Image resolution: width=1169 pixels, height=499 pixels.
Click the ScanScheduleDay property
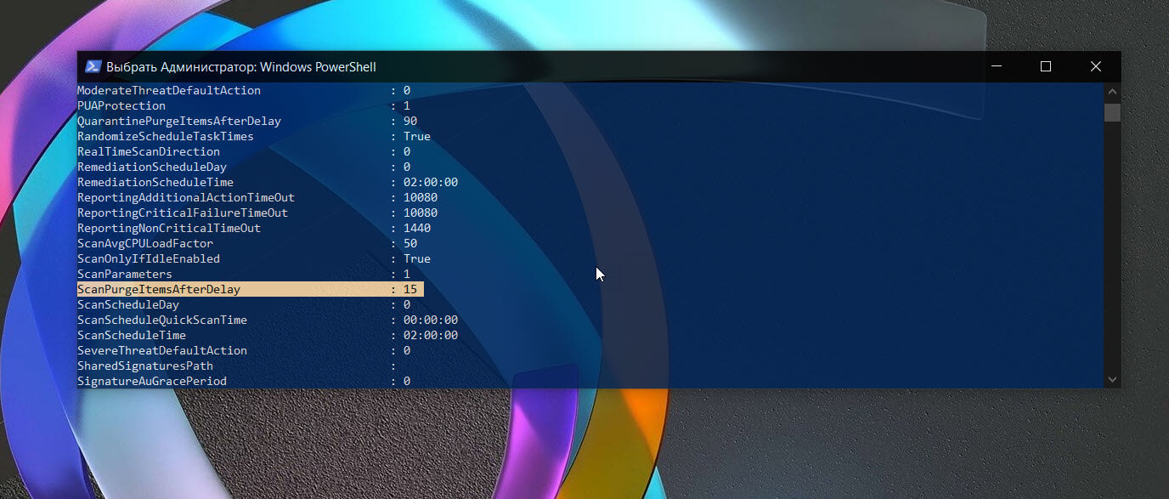coord(128,304)
